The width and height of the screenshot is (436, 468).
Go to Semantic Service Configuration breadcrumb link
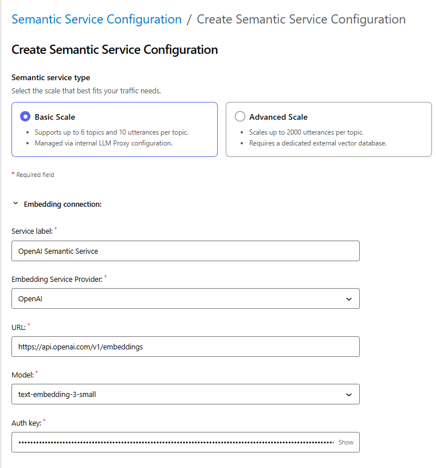coord(96,19)
